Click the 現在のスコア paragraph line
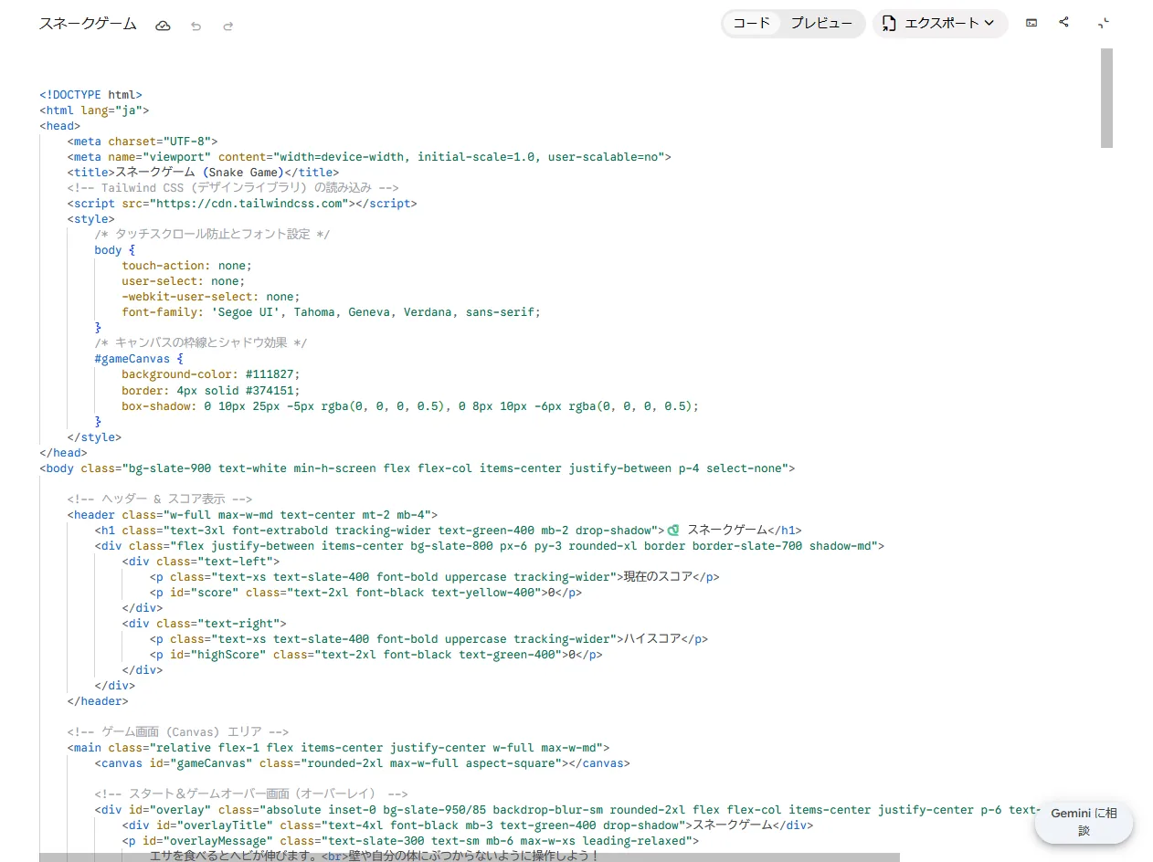This screenshot has width=1153, height=862. point(435,576)
